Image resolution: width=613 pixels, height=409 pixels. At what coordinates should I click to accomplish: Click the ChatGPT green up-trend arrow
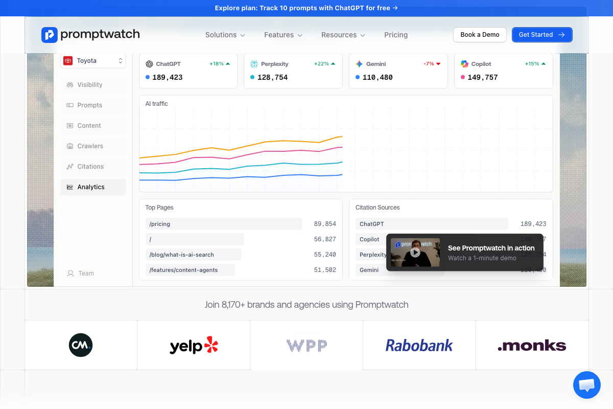coord(228,64)
